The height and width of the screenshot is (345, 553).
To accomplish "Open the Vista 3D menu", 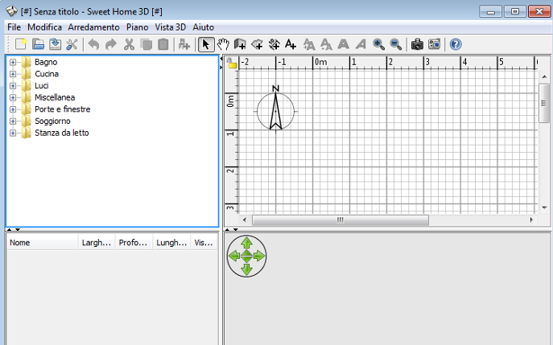I will coord(171,27).
